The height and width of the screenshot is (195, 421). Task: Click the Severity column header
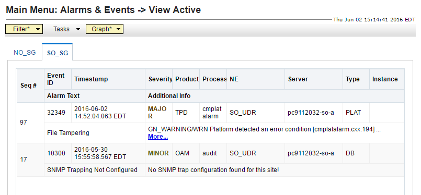[159, 79]
